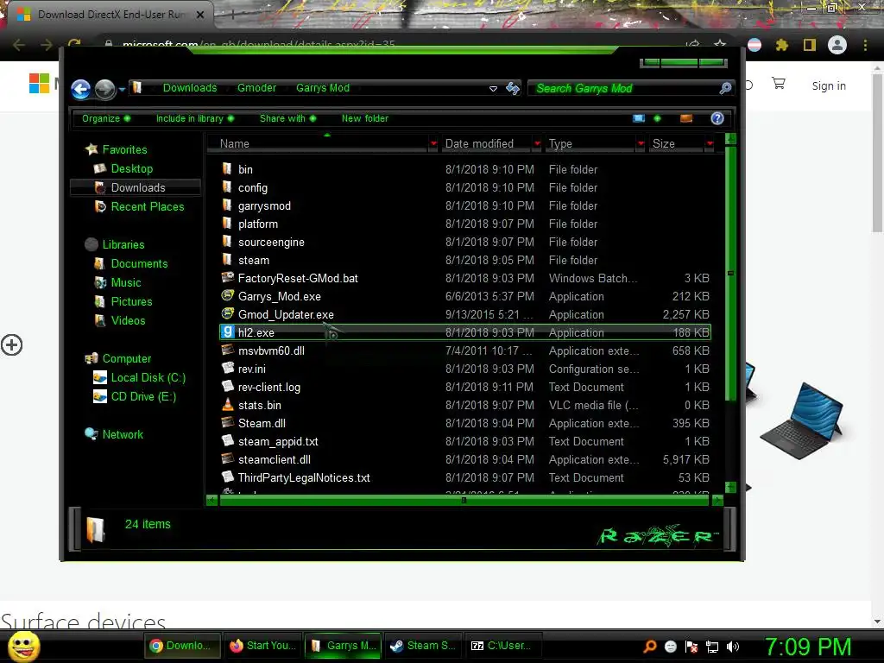Select the Documents library
The width and height of the screenshot is (884, 663).
coord(139,264)
